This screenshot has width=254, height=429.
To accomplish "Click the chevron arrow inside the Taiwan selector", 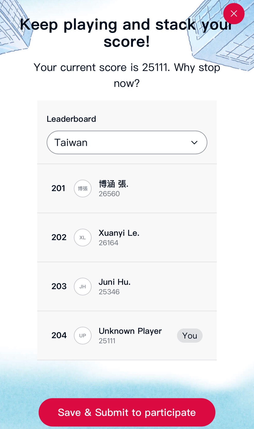I will tap(195, 142).
